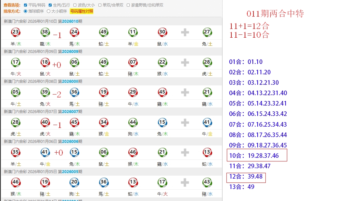Select 落球顺序 sort order
Viewport: 348px width, 201px height.
point(26,11)
